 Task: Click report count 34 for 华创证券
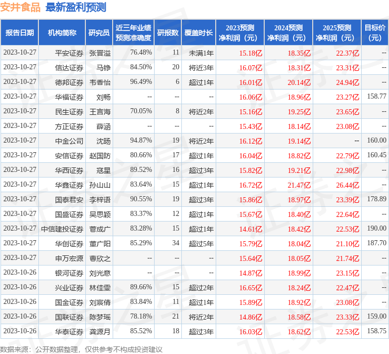point(176,243)
